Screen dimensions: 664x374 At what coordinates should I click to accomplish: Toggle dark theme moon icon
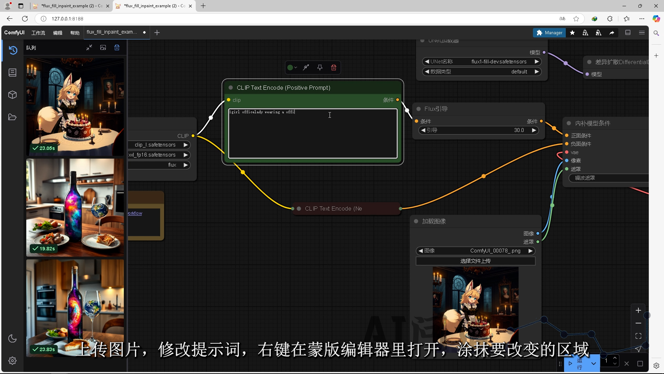(x=12, y=338)
